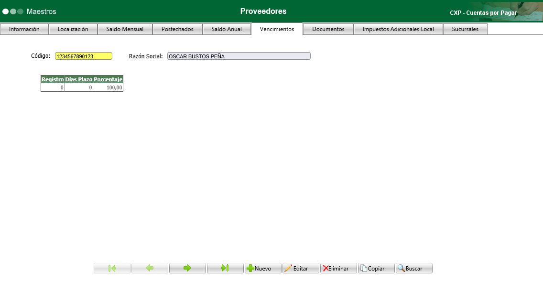The width and height of the screenshot is (543, 282).
Task: Open the Localización tab
Action: click(73, 29)
